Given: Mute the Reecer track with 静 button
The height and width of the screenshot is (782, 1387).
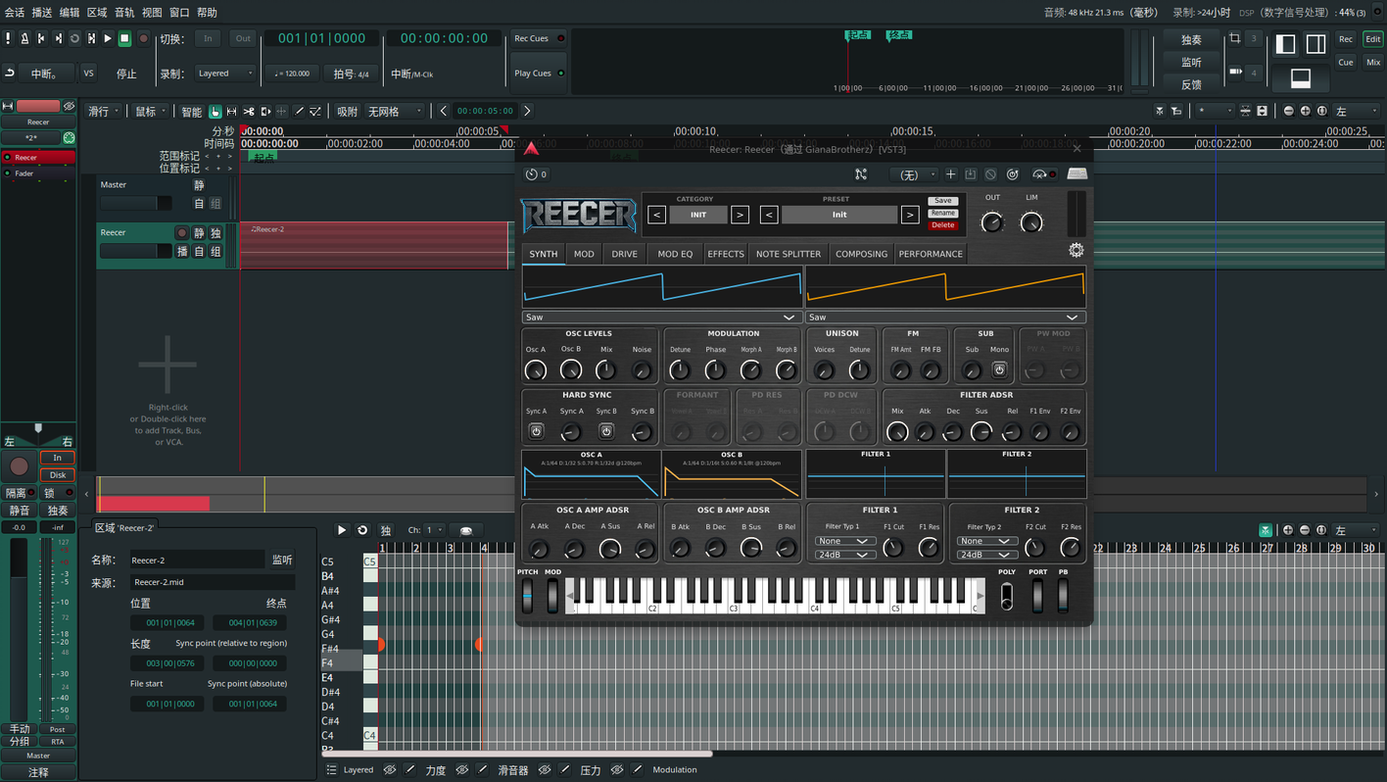Looking at the screenshot, I should click(x=199, y=233).
